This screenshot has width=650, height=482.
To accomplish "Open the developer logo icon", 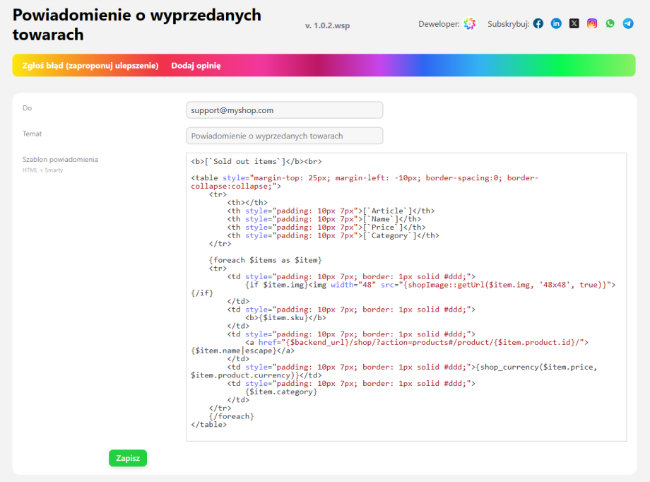I will click(x=470, y=24).
